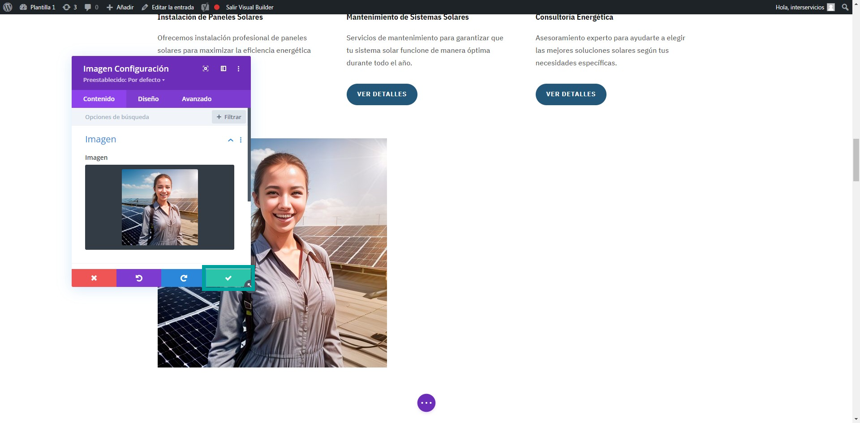This screenshot has height=423, width=860.
Task: Discard changes with the red X button
Action: pos(94,278)
